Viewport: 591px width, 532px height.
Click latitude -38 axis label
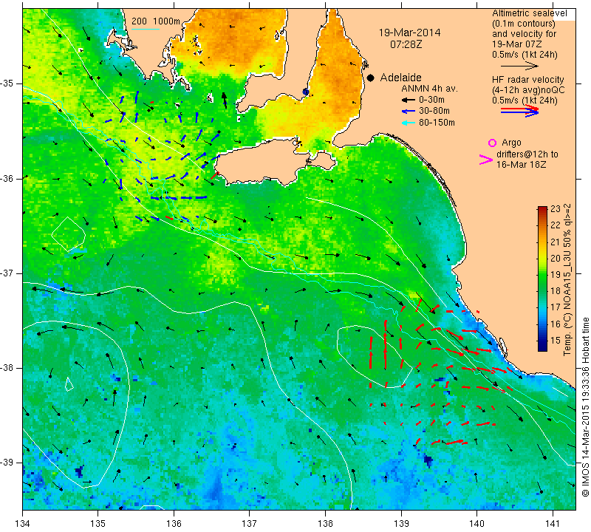8,368
